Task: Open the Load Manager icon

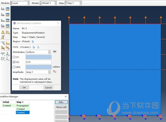Action: click(8, 9)
